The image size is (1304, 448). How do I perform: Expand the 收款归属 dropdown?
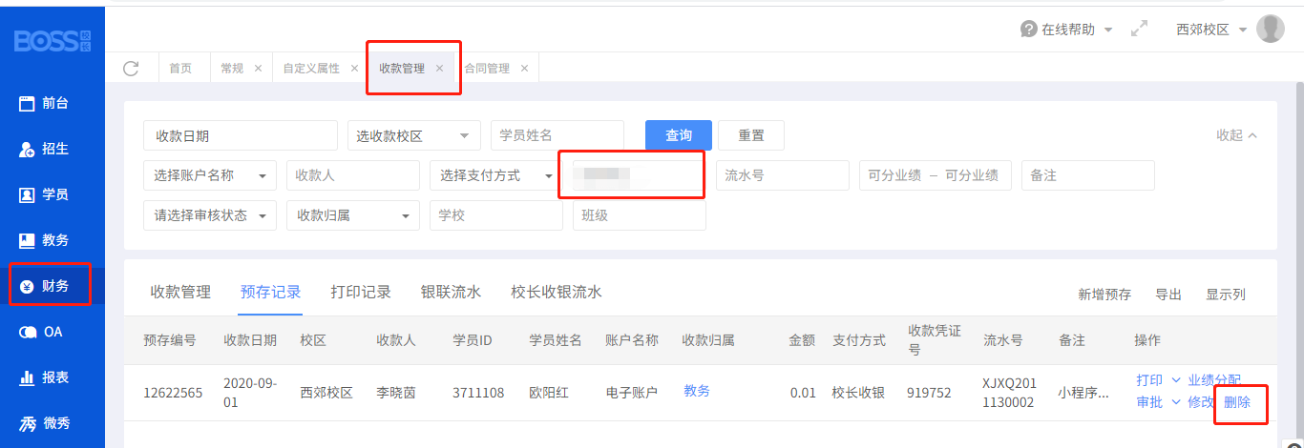[353, 215]
